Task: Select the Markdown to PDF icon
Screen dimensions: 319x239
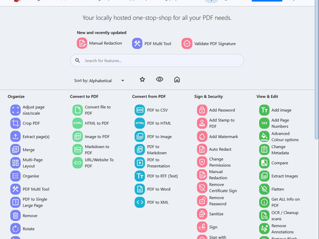Action: coord(77,149)
